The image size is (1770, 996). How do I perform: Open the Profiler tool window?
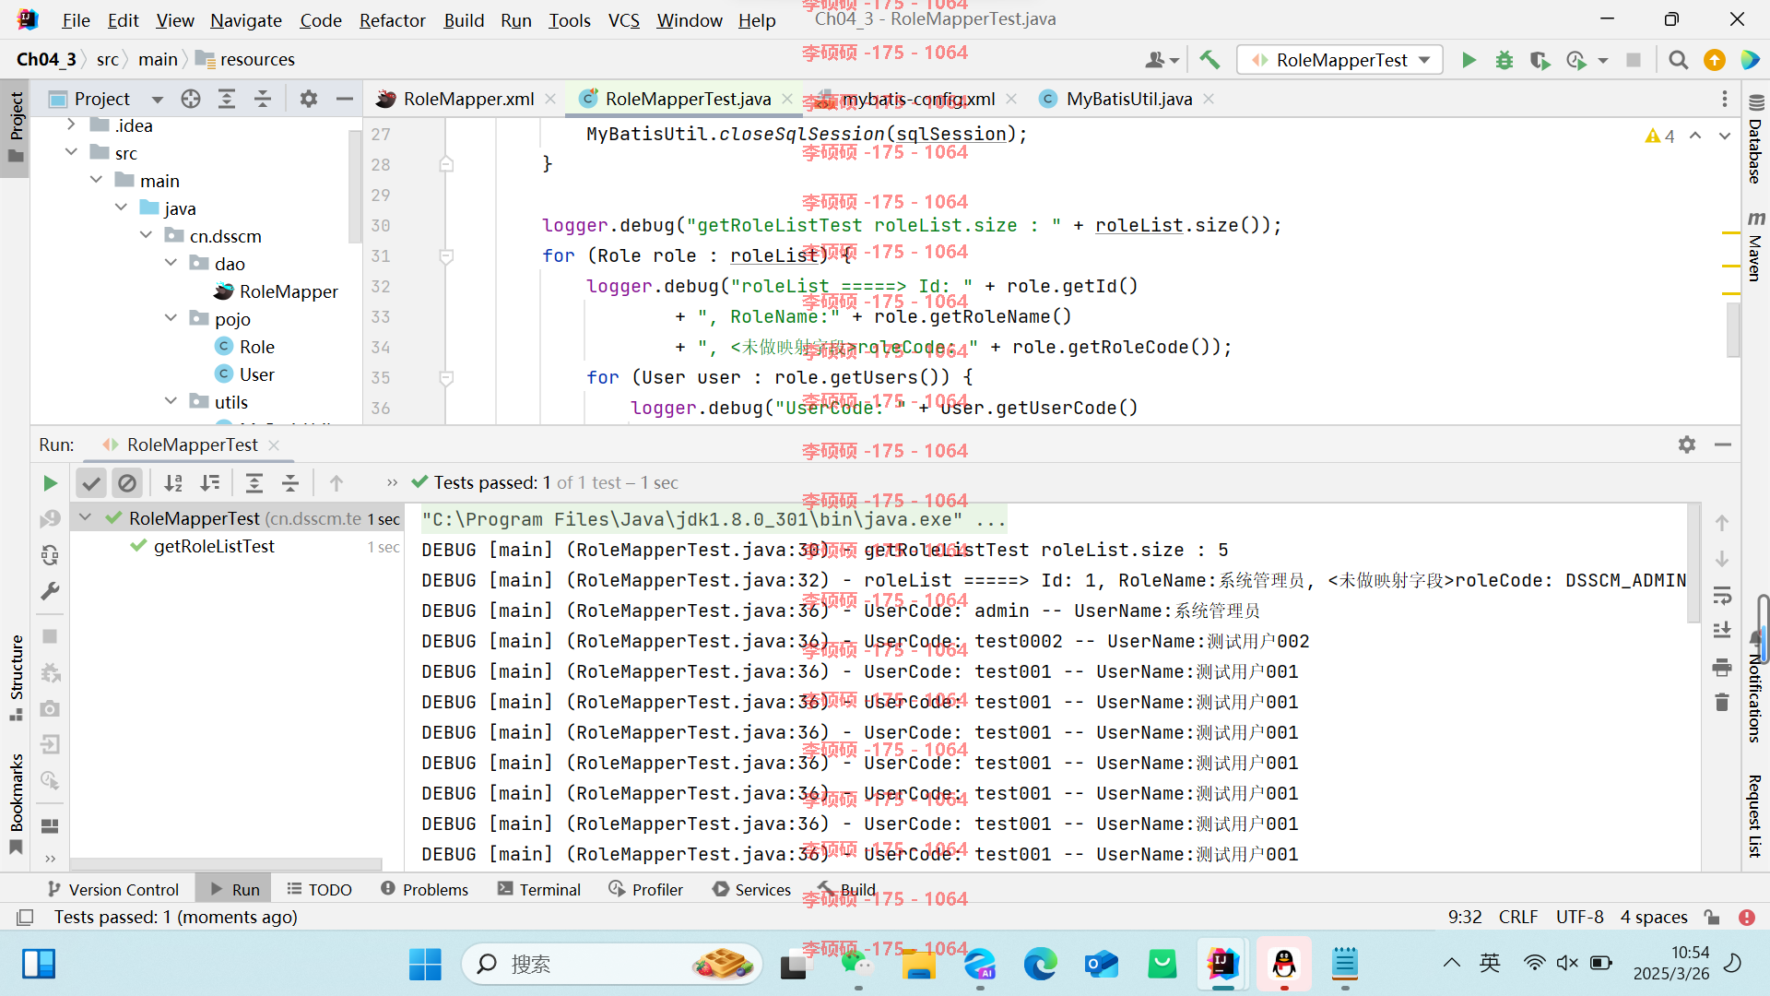646,889
